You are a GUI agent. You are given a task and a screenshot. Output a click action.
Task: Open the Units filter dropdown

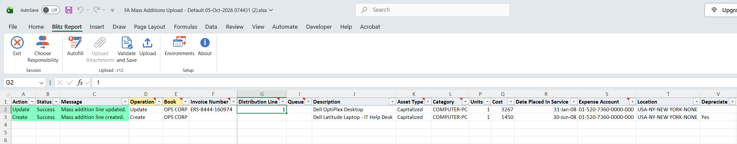487,102
